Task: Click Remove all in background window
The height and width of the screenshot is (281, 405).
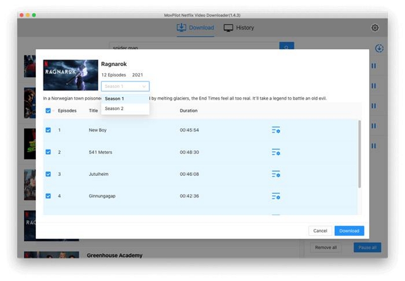Action: click(x=326, y=248)
